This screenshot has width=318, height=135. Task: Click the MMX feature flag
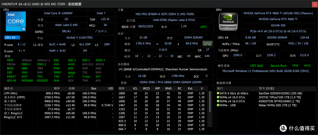(x=10, y=60)
